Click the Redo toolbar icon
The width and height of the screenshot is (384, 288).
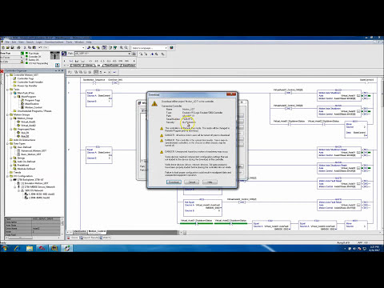coord(46,47)
